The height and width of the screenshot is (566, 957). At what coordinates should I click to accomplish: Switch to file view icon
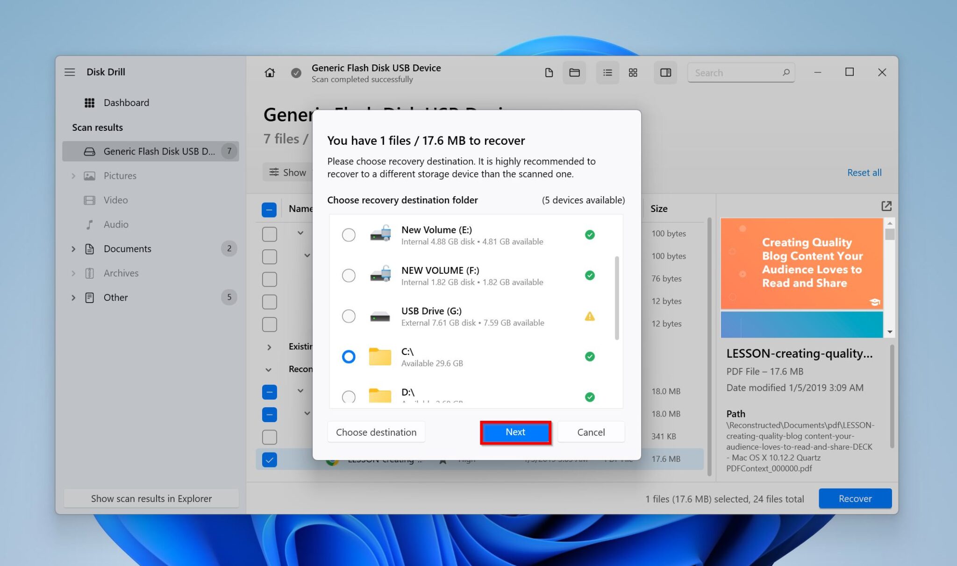(x=549, y=72)
